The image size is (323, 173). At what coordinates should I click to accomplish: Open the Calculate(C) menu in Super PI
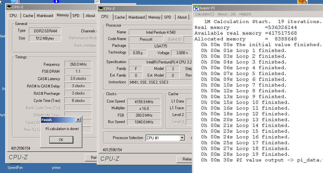[x=204, y=14]
